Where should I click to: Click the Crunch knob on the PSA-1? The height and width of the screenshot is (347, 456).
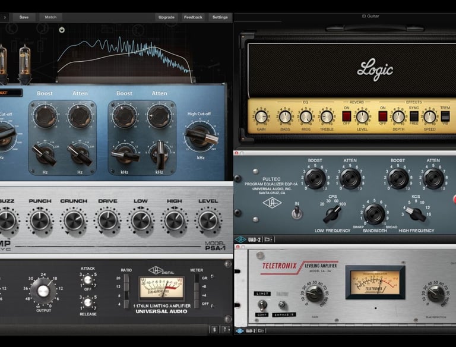coord(74,220)
